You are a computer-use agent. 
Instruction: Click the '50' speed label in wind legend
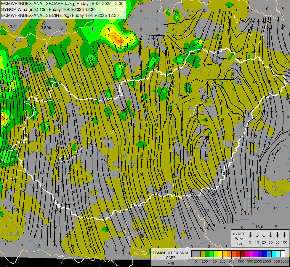[x=278, y=242]
